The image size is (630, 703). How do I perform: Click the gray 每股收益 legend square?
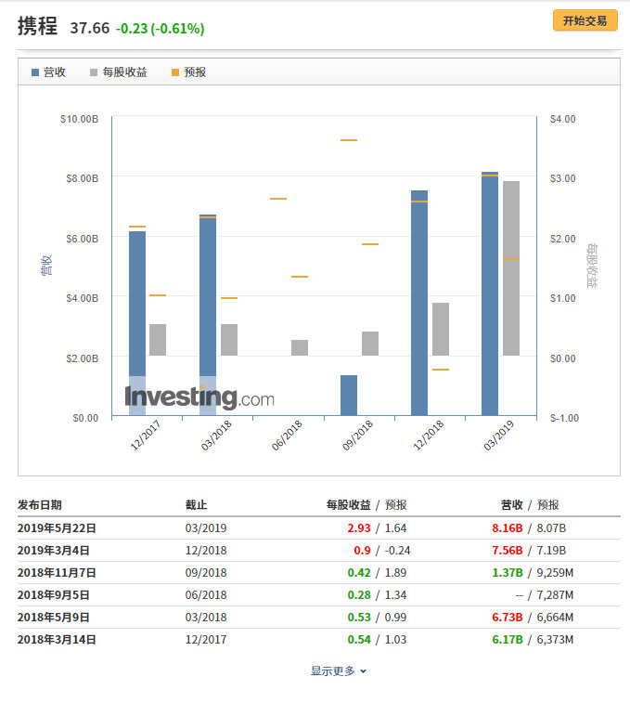coord(95,72)
